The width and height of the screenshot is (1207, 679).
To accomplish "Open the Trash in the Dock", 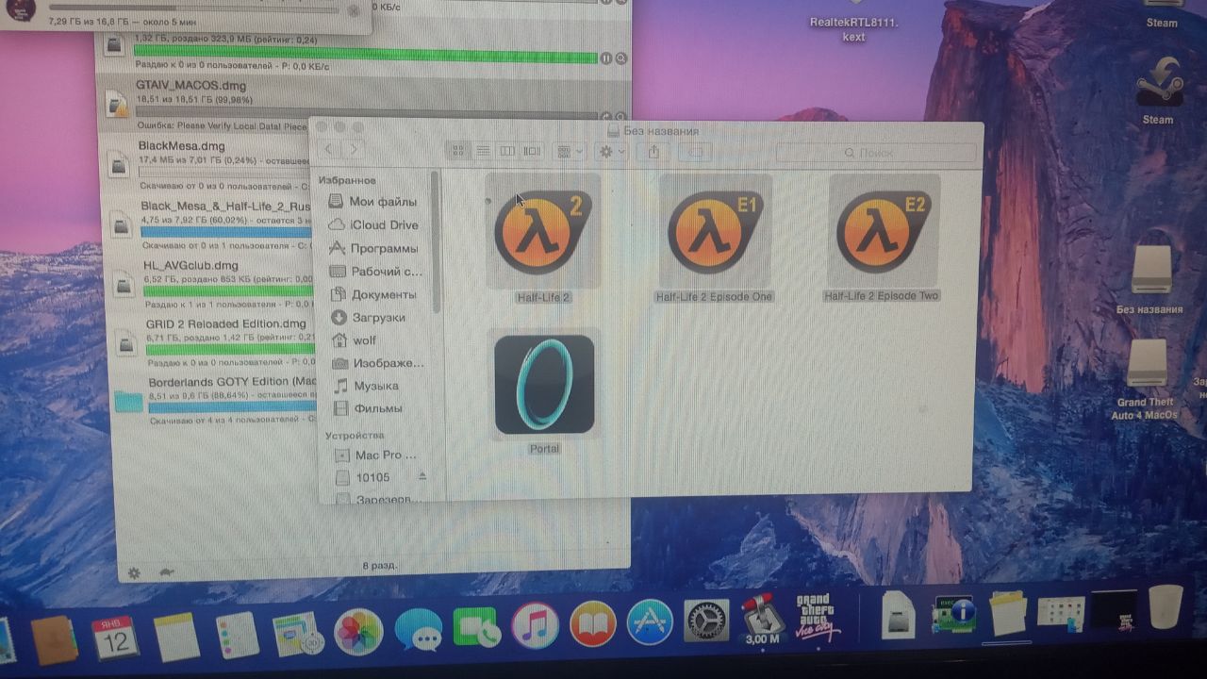I will click(x=1166, y=608).
